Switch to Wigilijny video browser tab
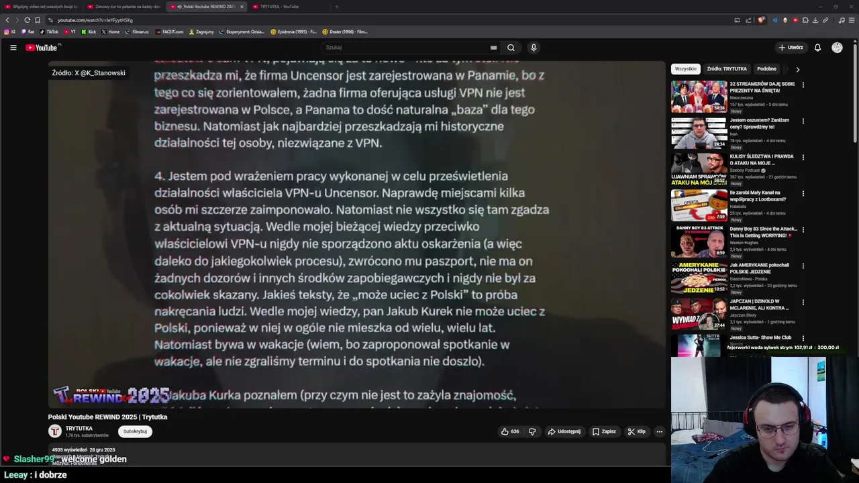Screen dimensions: 859x483 pyautogui.click(x=40, y=7)
